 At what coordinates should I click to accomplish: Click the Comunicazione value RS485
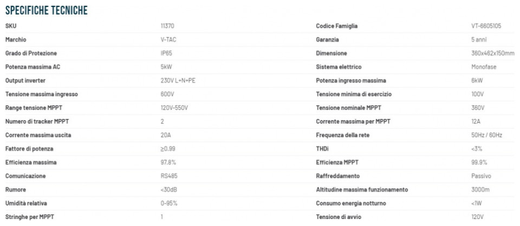tap(169, 176)
